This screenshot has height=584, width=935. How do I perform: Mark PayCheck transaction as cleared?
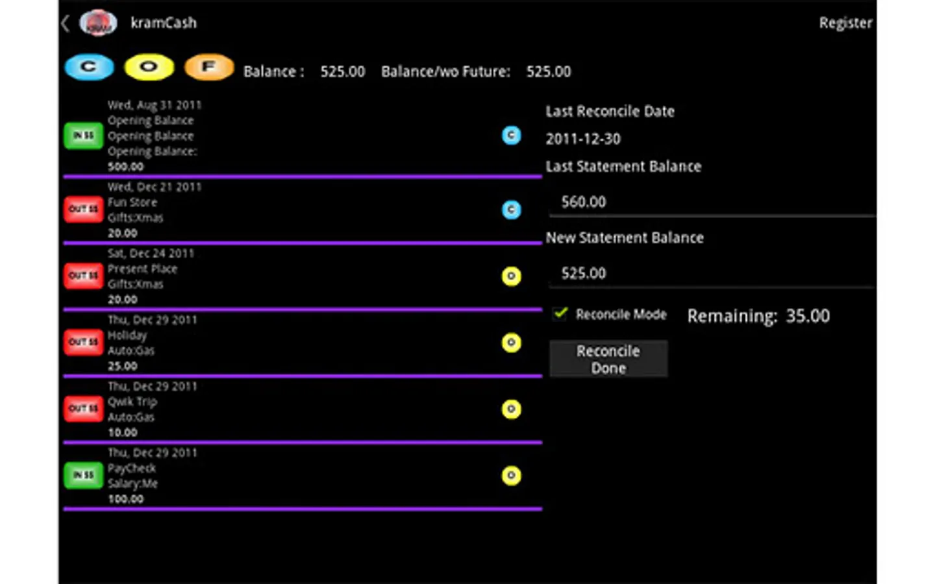[511, 476]
